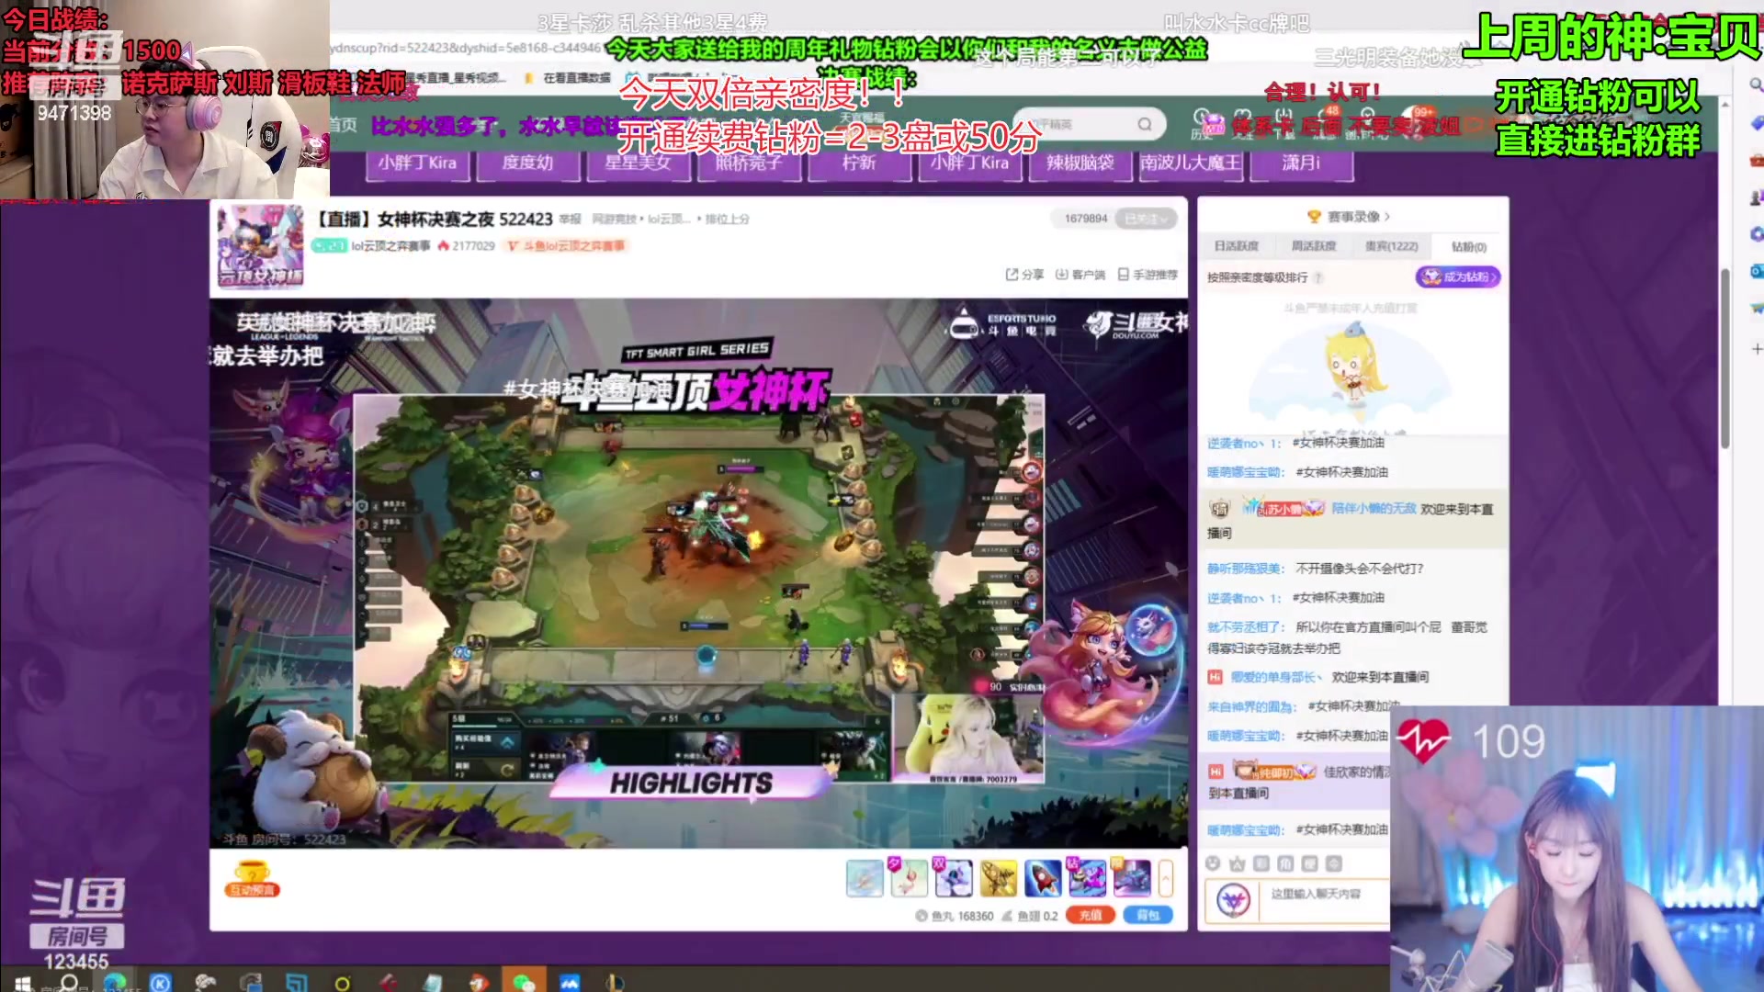Open the emoji picker in chat
This screenshot has width=1764, height=992.
pyautogui.click(x=1213, y=863)
